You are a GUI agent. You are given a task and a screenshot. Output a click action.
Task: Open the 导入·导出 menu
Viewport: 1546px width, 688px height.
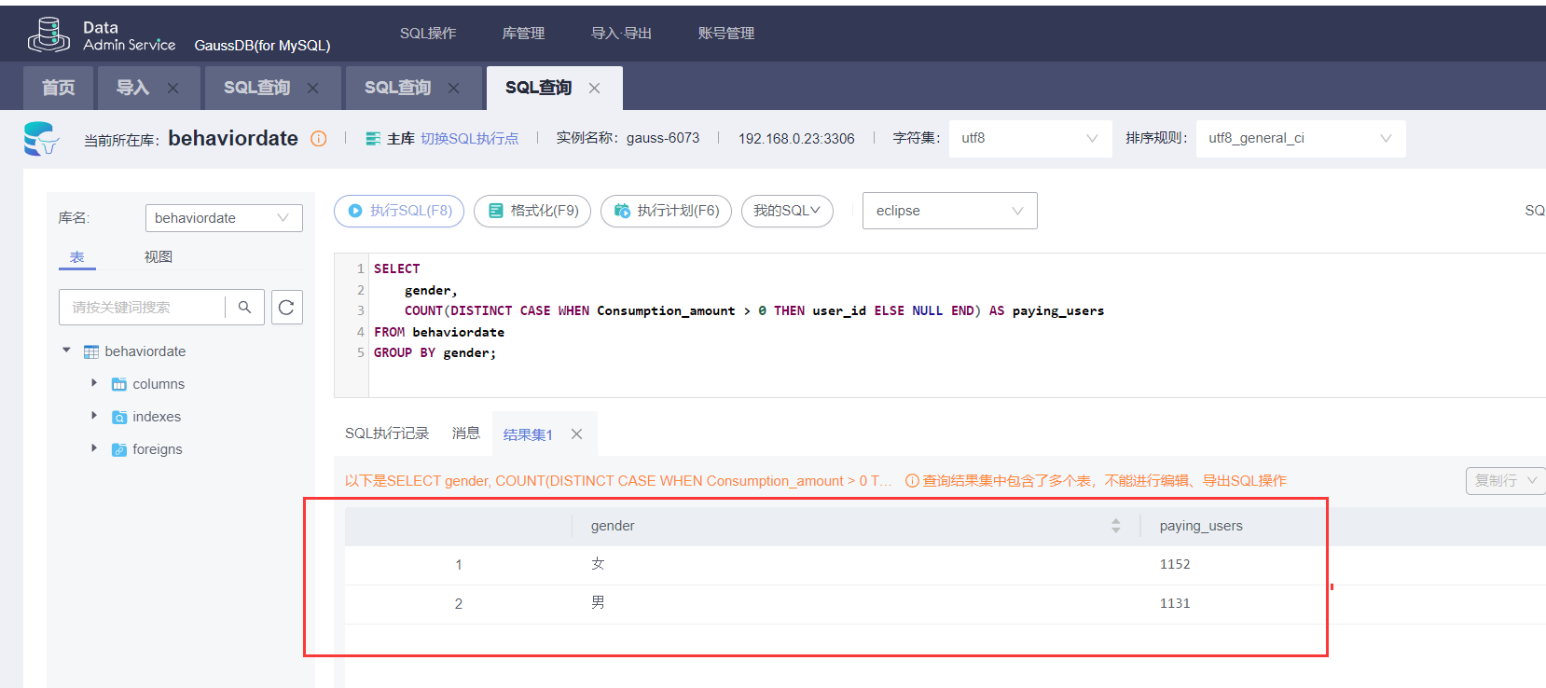coord(621,34)
